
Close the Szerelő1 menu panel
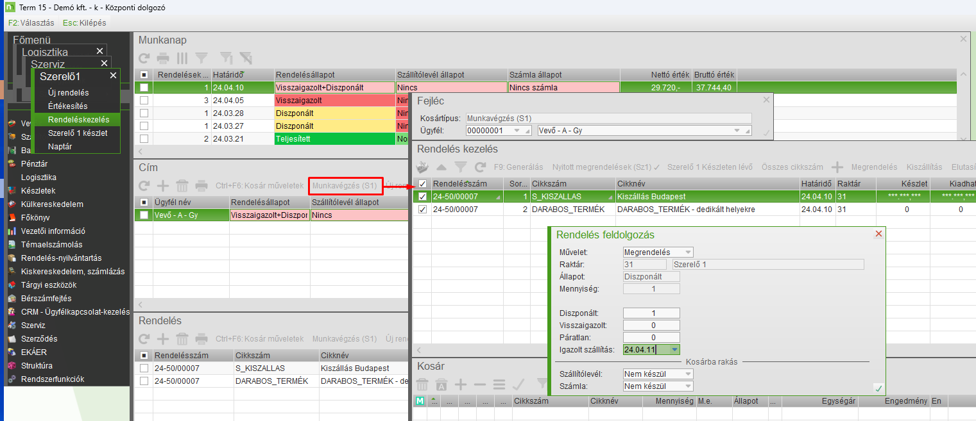pyautogui.click(x=113, y=76)
